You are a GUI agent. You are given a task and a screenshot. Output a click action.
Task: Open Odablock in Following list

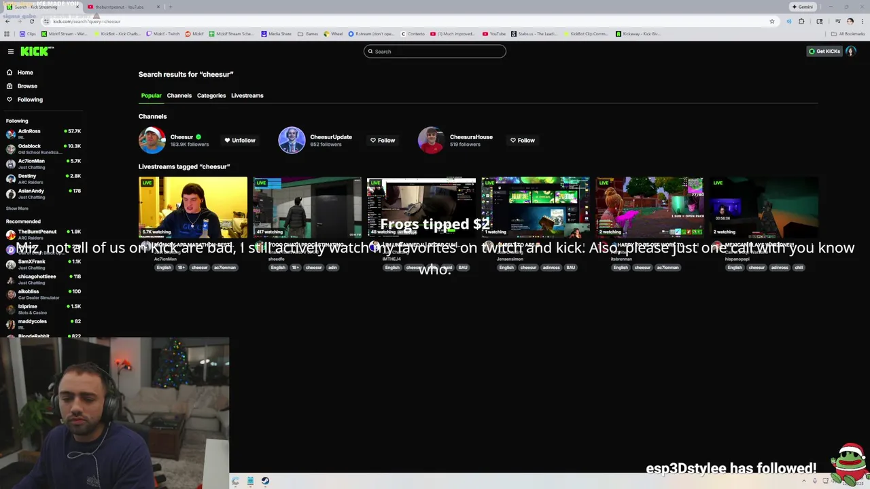click(x=43, y=149)
